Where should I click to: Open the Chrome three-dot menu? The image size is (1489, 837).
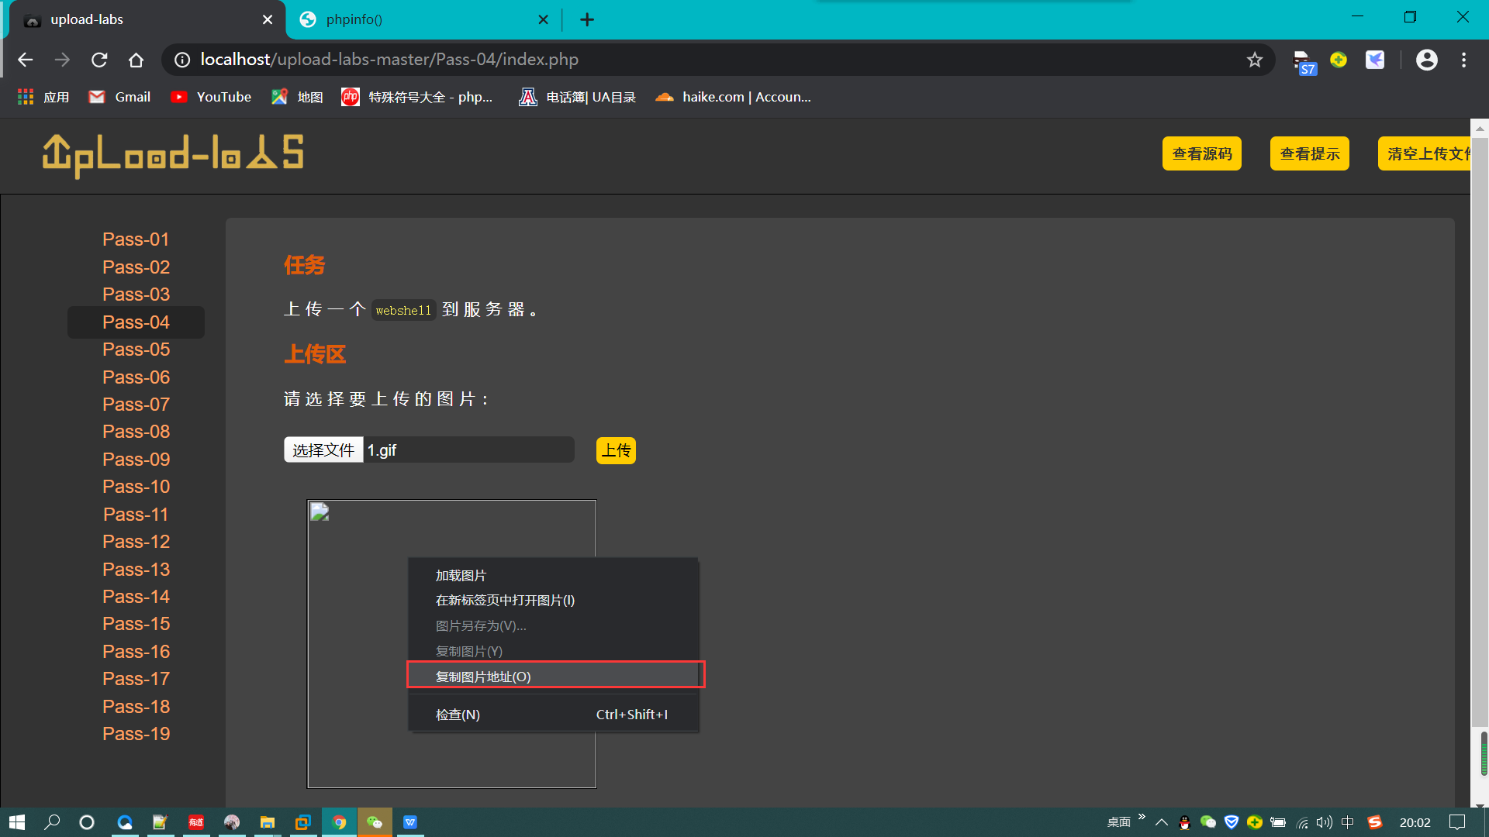pos(1464,60)
